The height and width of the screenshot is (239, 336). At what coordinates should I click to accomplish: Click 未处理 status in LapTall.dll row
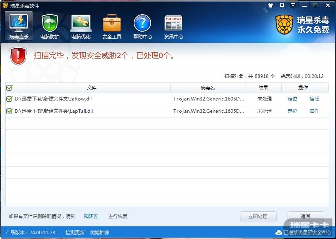pos(265,111)
